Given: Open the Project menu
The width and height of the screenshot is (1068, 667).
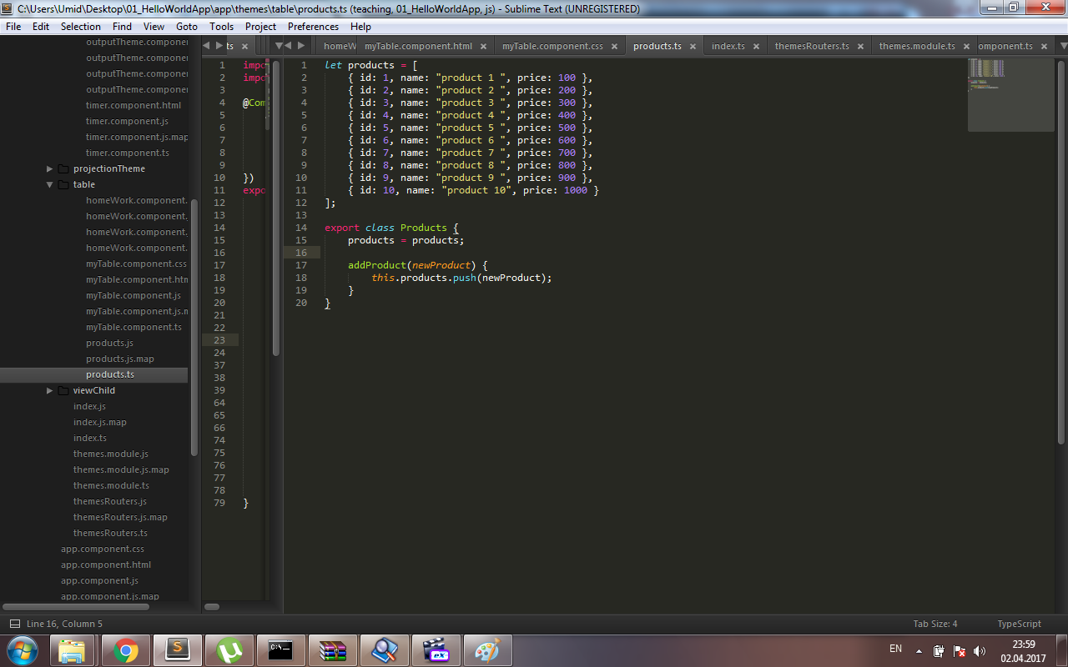Looking at the screenshot, I should 260,27.
